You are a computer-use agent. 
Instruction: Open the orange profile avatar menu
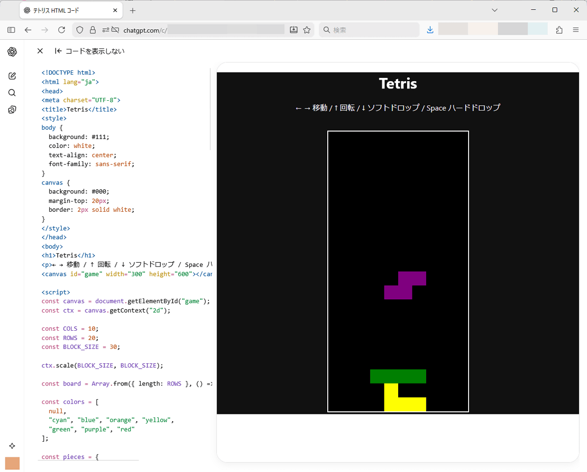click(x=12, y=463)
